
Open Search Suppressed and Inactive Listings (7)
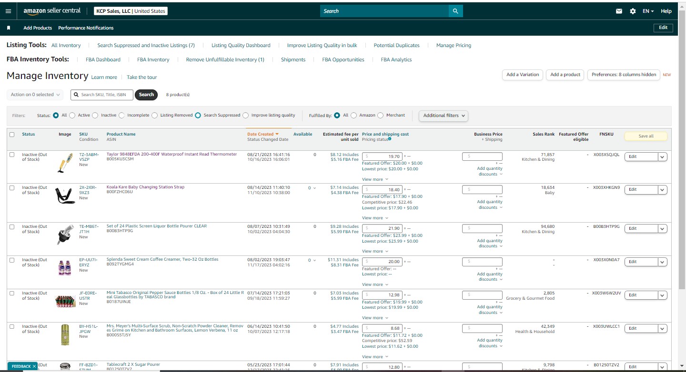(146, 45)
